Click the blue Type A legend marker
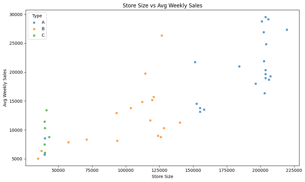The image size is (305, 182). 34,23
